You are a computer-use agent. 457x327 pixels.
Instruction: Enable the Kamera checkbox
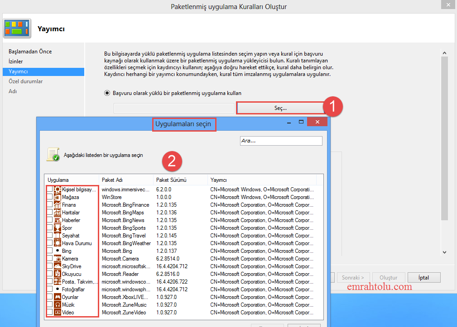49,258
